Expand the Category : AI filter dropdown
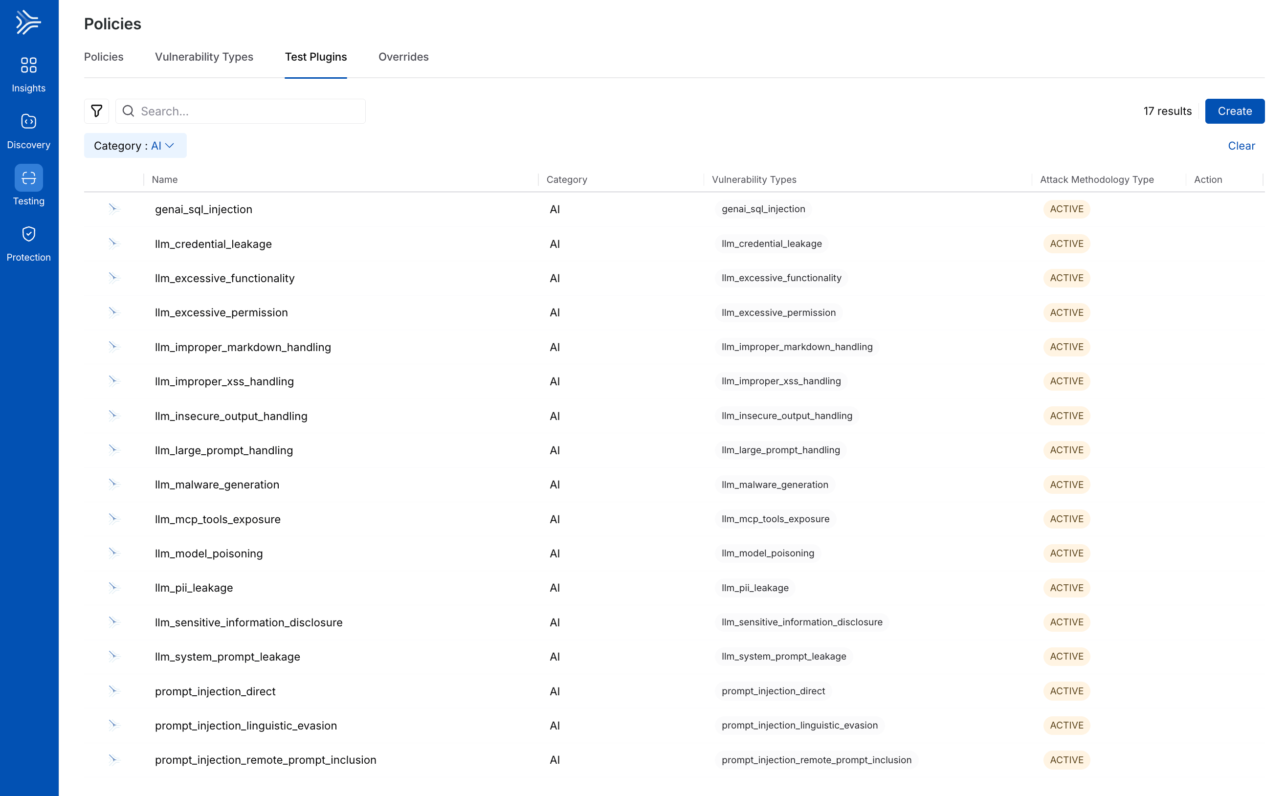This screenshot has width=1286, height=796. pos(135,146)
